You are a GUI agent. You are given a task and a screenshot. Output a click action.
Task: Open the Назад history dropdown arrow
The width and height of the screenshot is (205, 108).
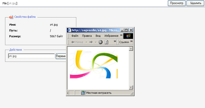coord(86,42)
